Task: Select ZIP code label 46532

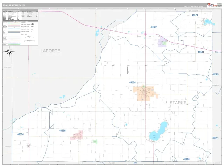Action: (154, 27)
